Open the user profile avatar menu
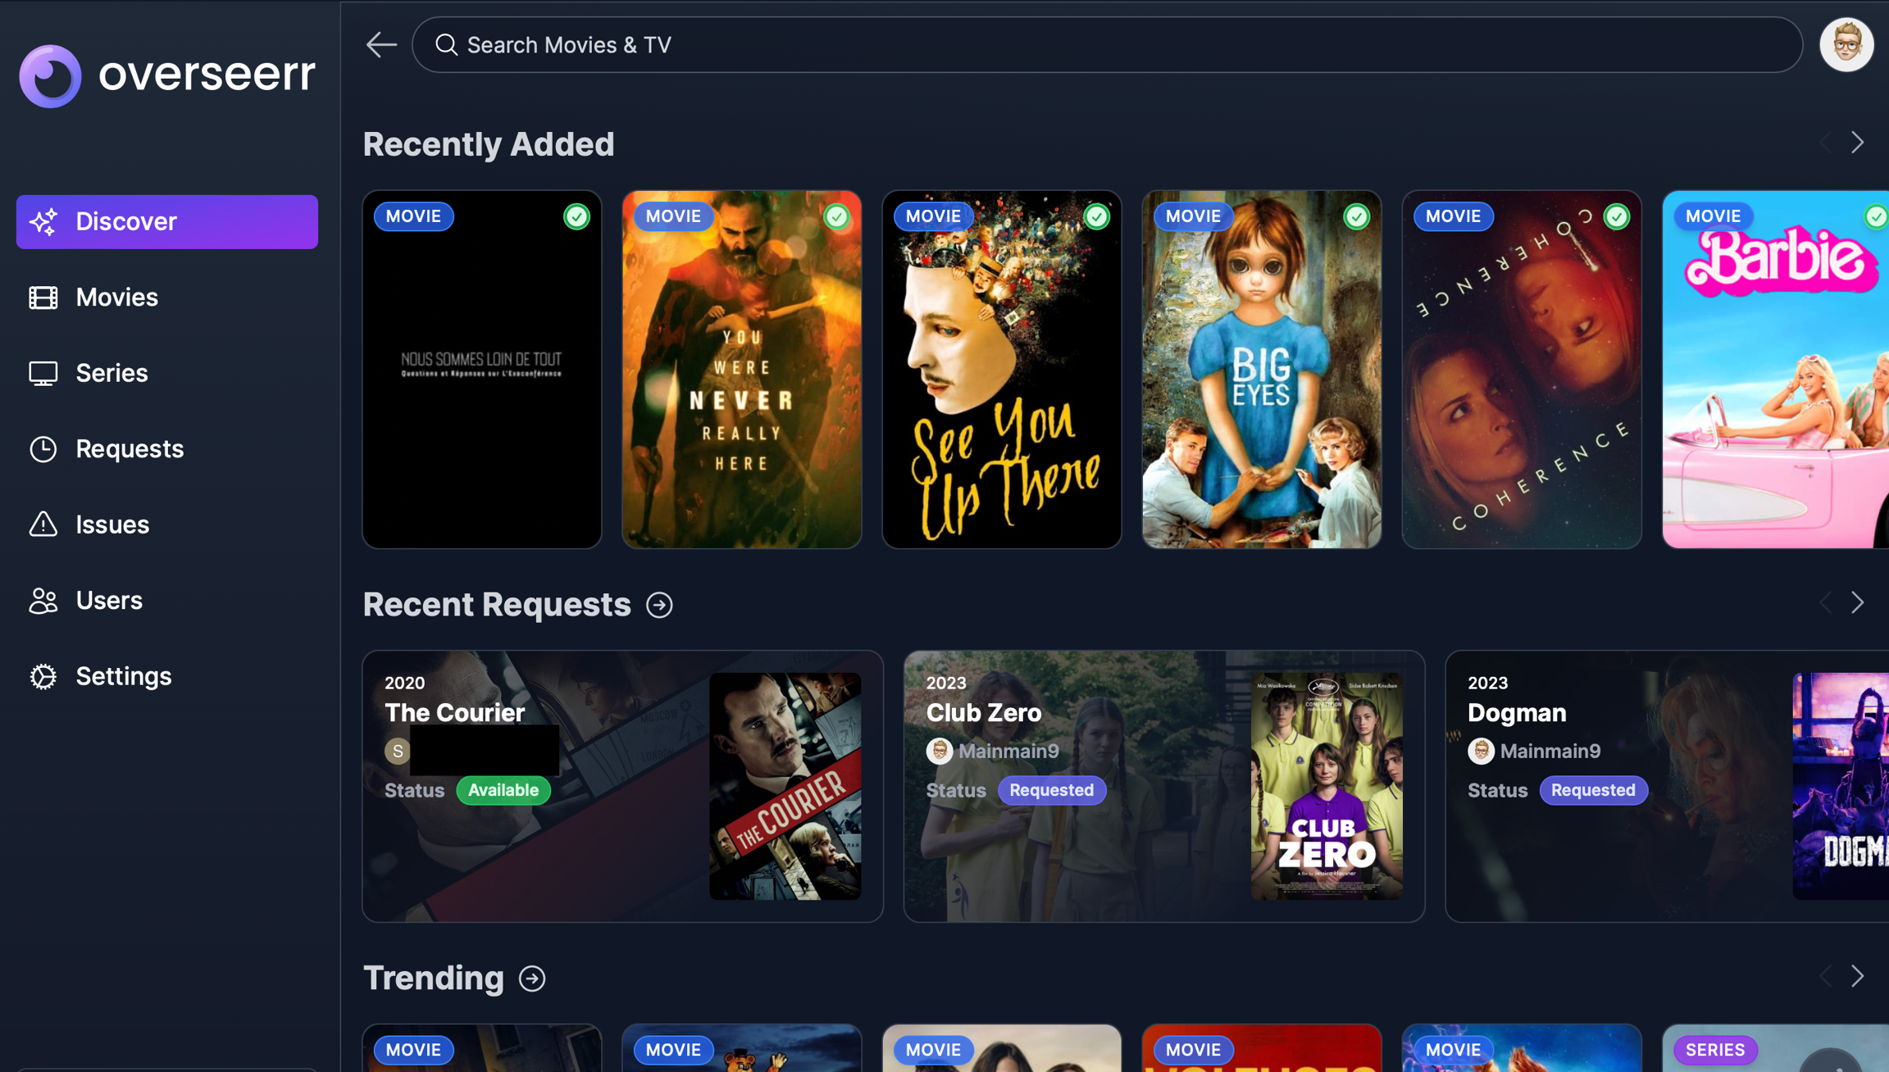This screenshot has width=1889, height=1072. coord(1846,44)
